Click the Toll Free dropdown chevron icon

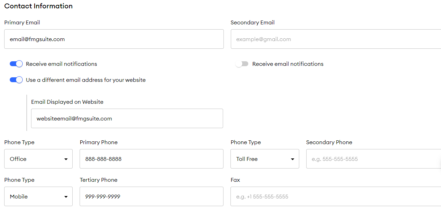(x=292, y=159)
